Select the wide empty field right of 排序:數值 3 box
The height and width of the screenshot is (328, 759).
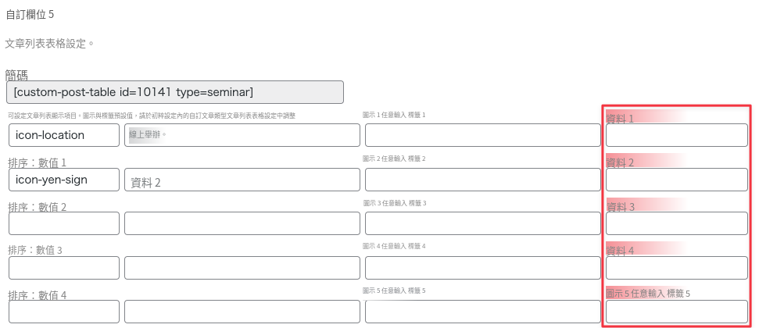[x=242, y=268]
